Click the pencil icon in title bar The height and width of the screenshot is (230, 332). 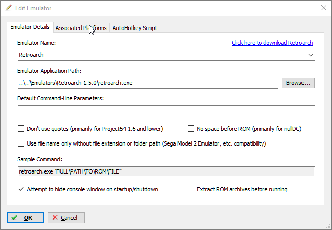[x=9, y=8]
